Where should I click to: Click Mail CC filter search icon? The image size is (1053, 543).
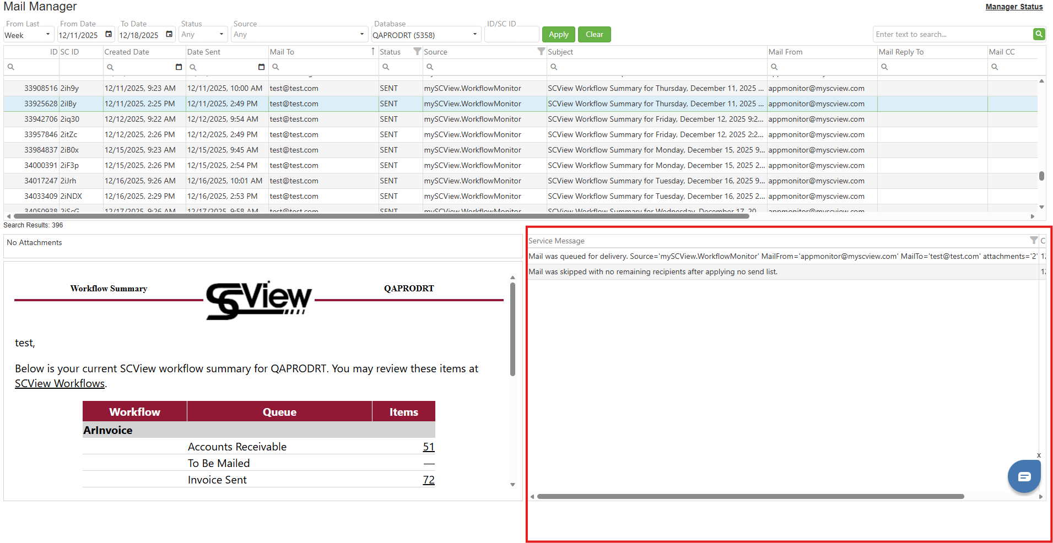(995, 67)
